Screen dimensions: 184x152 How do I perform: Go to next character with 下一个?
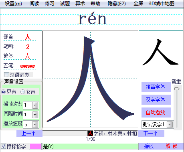tap(151, 133)
